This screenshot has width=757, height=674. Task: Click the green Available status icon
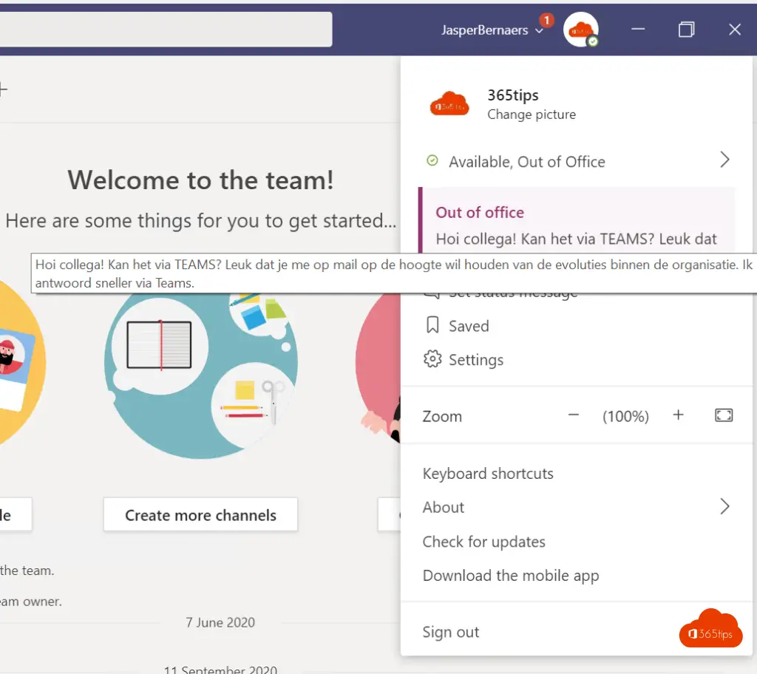click(x=432, y=161)
